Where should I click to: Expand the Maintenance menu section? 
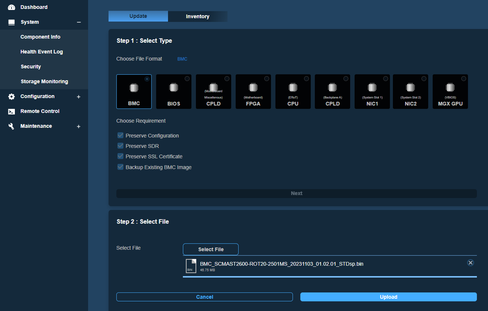(79, 126)
